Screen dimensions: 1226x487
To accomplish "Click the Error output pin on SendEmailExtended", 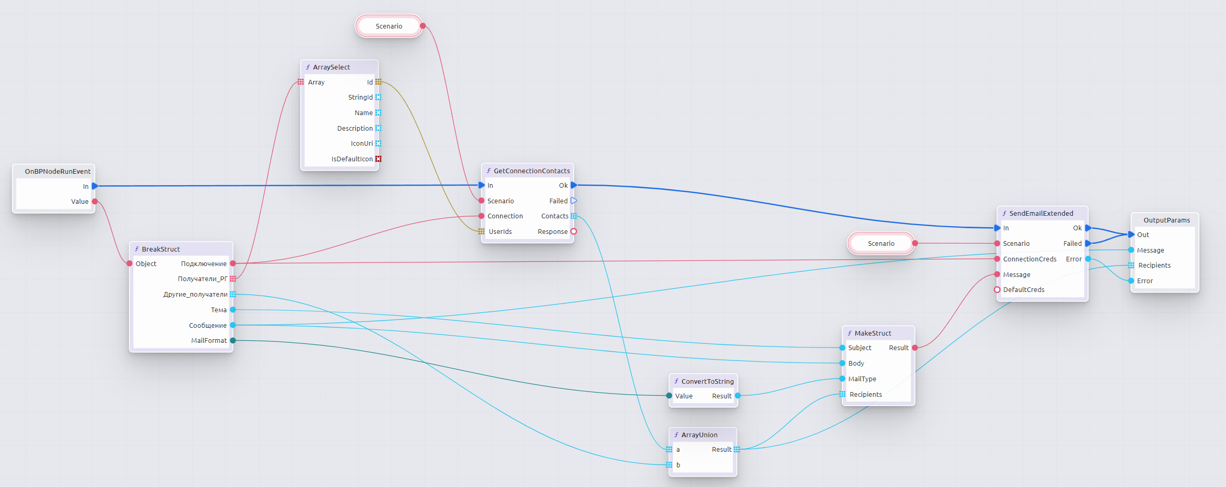I will 1088,259.
